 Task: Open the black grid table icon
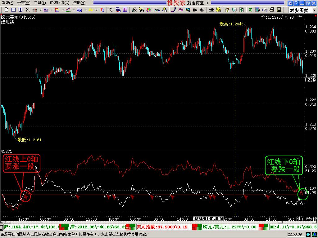tap(211, 10)
